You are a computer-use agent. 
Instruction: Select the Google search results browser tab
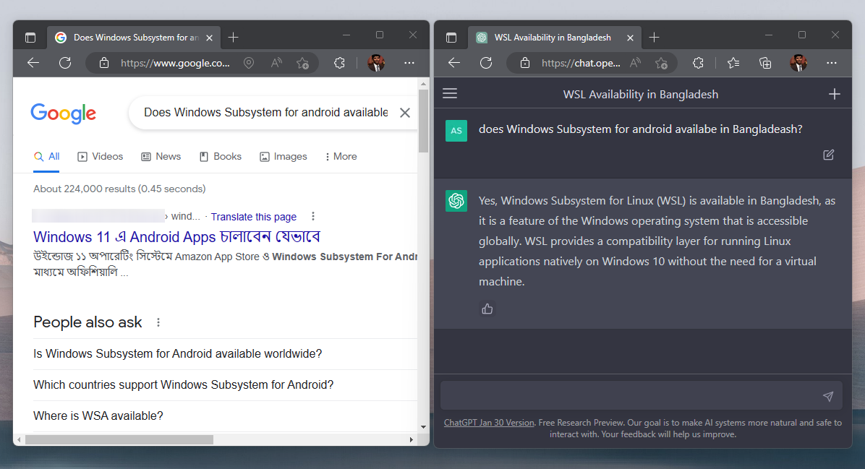[134, 38]
